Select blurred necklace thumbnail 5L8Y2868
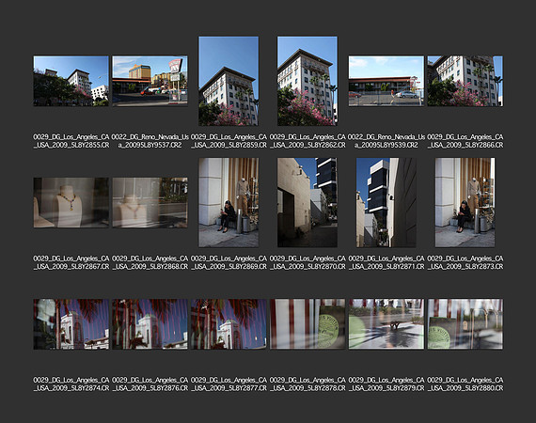The width and height of the screenshot is (536, 423). 150,203
